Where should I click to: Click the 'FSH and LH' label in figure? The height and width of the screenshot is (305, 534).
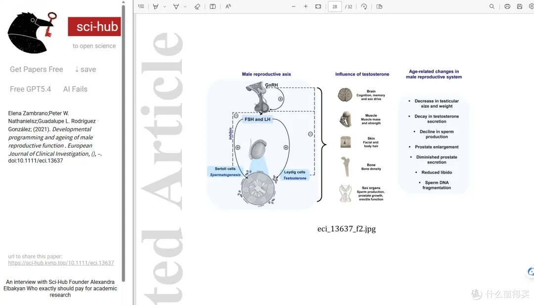point(258,119)
